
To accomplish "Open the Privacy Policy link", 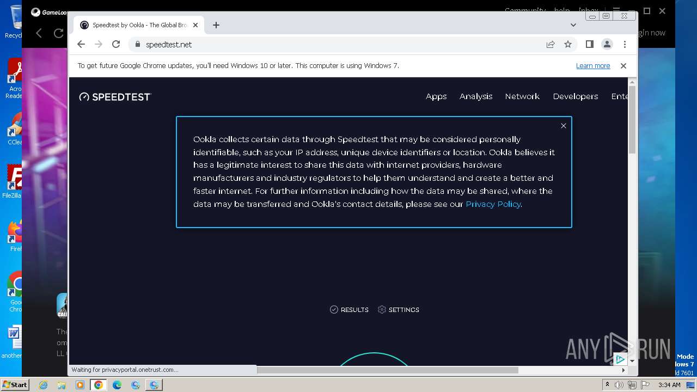I will click(493, 204).
